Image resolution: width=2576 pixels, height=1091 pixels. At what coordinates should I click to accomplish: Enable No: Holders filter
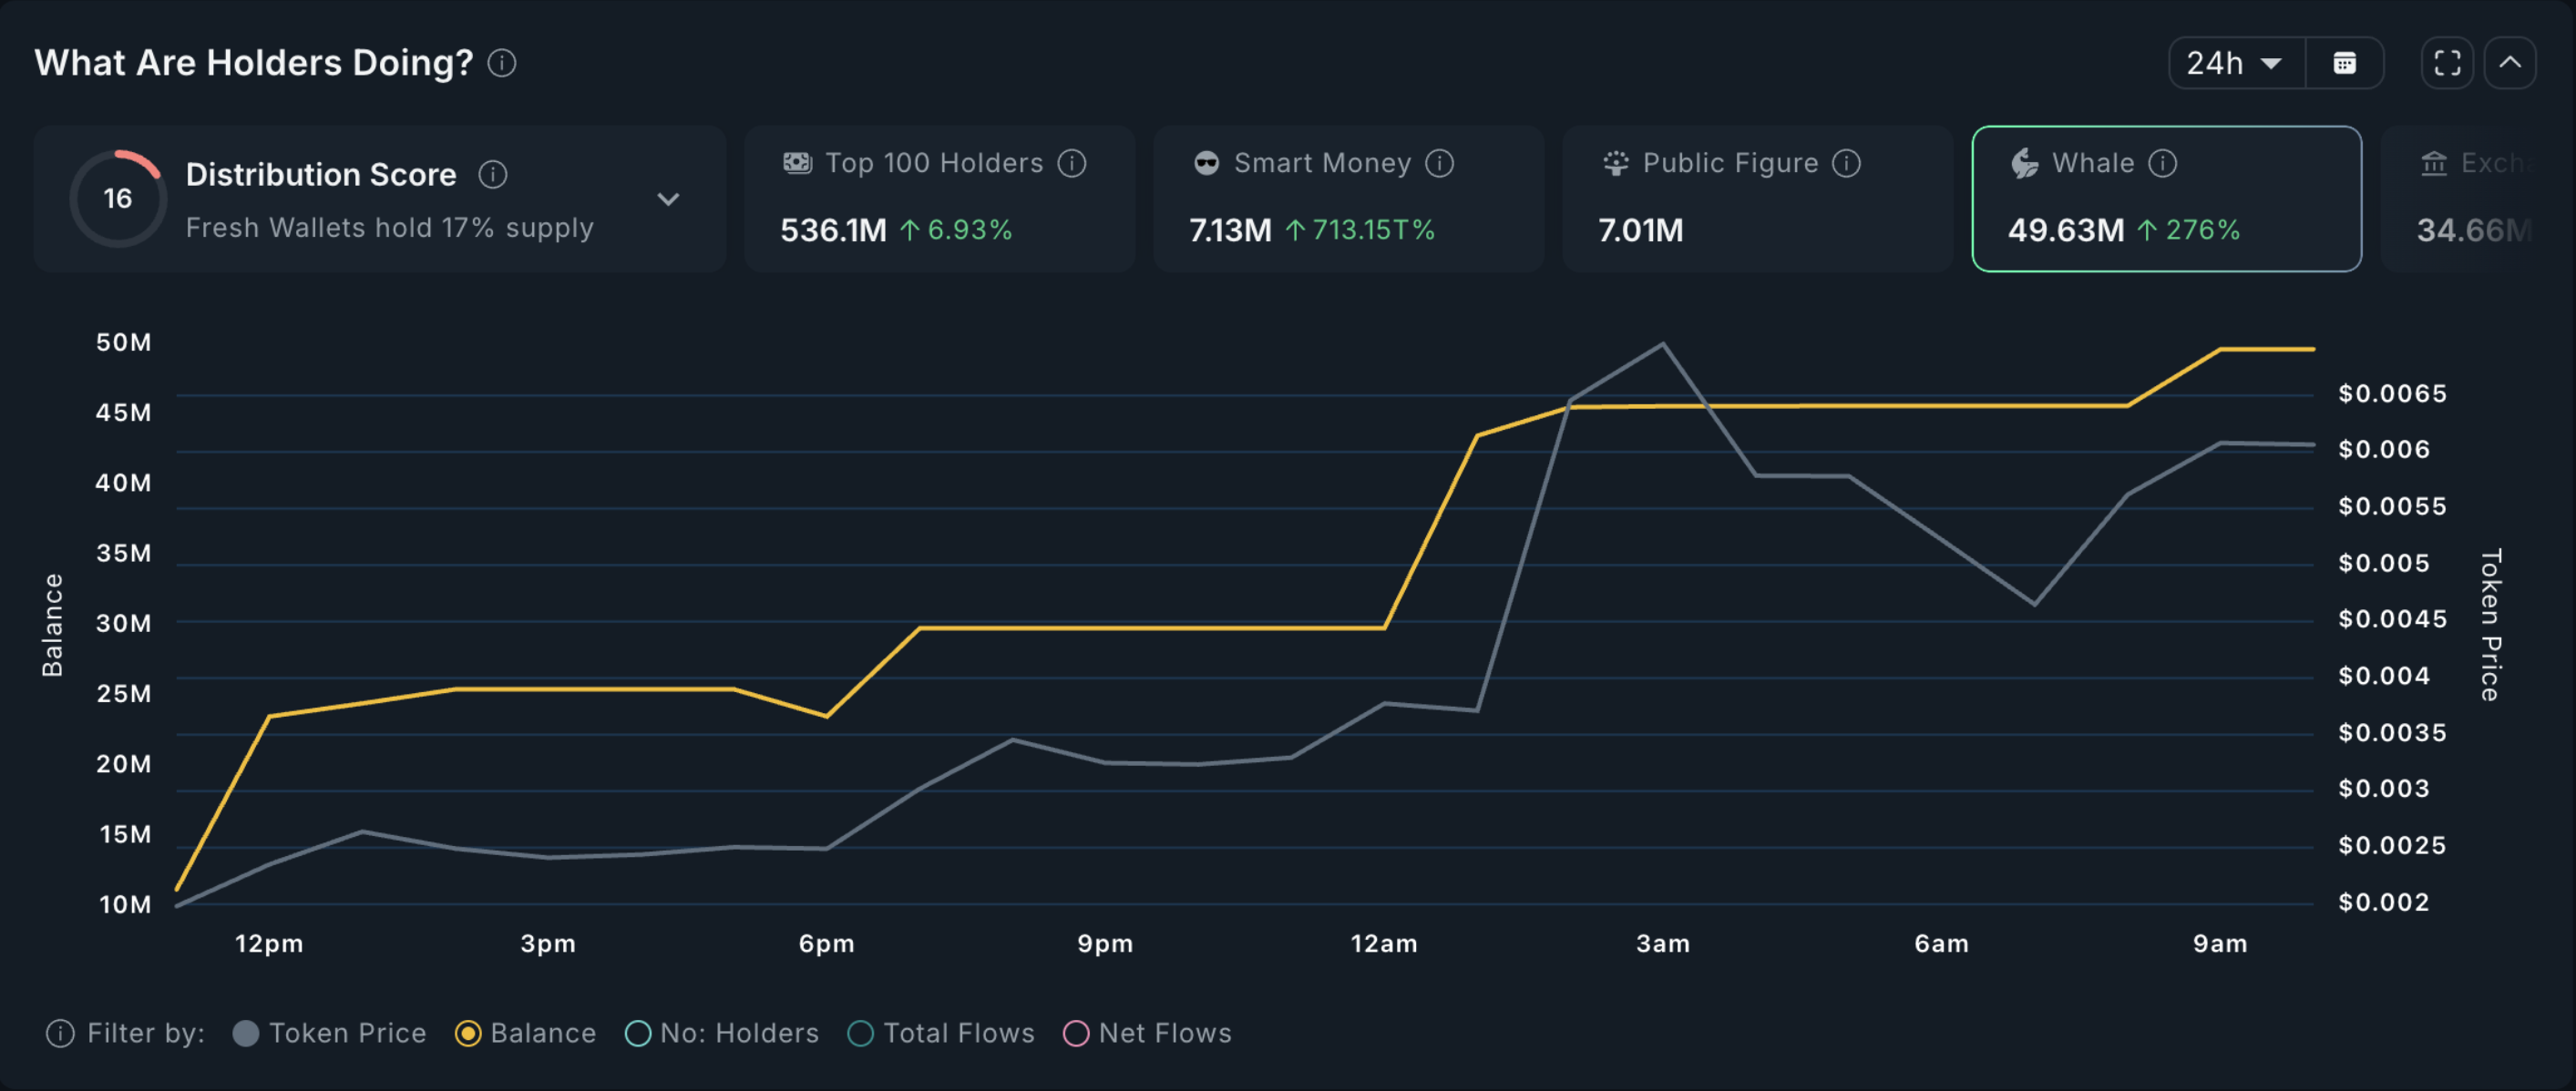tap(722, 1033)
